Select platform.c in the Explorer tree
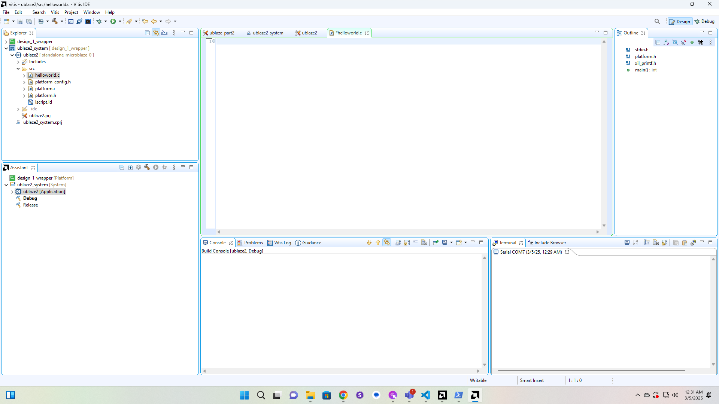Viewport: 719px width, 404px height. pos(45,89)
